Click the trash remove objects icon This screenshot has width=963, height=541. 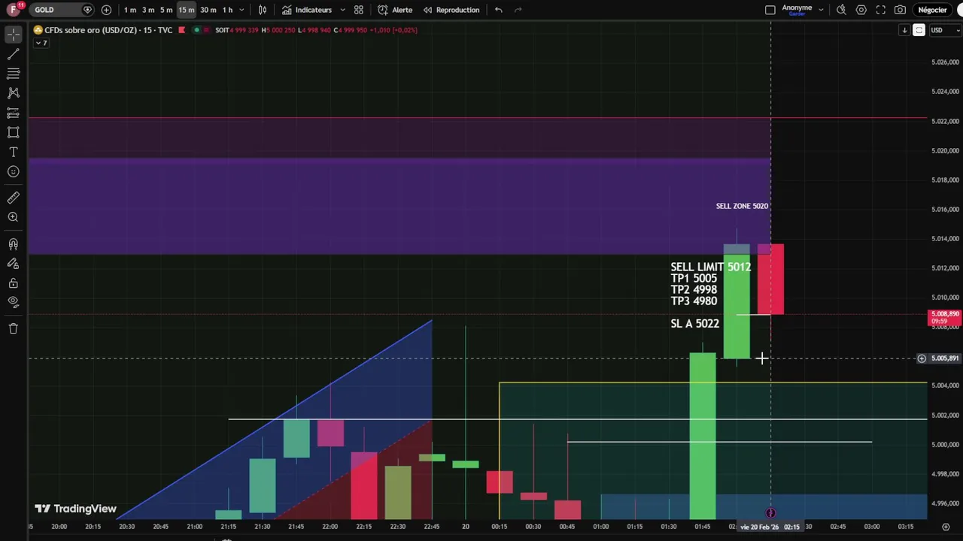[x=13, y=328]
